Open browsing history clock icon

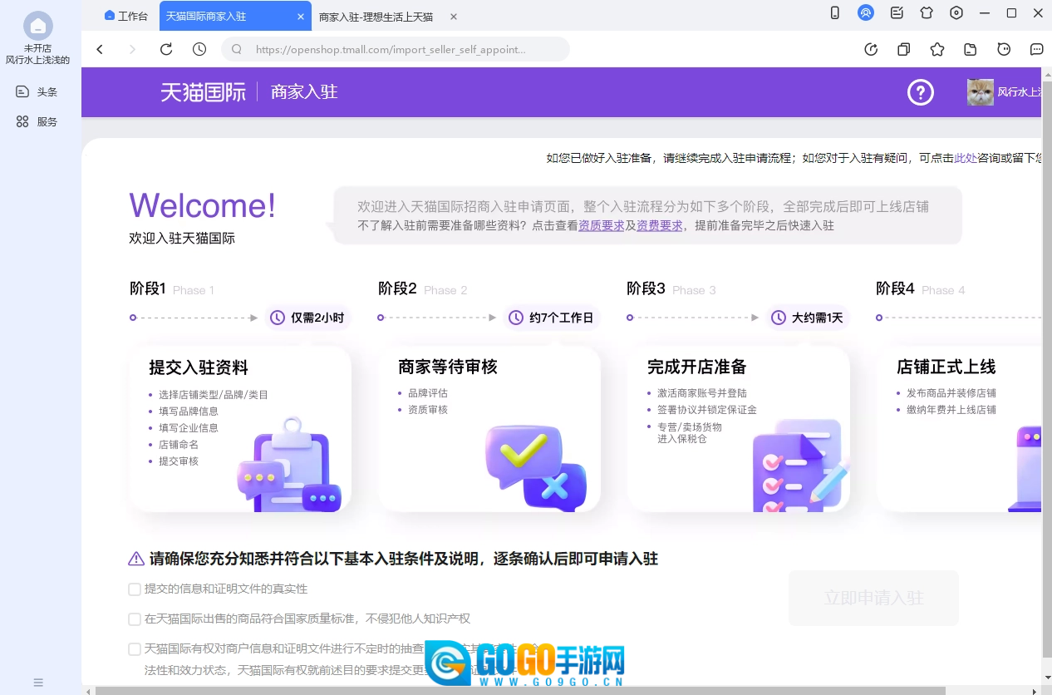coord(199,50)
